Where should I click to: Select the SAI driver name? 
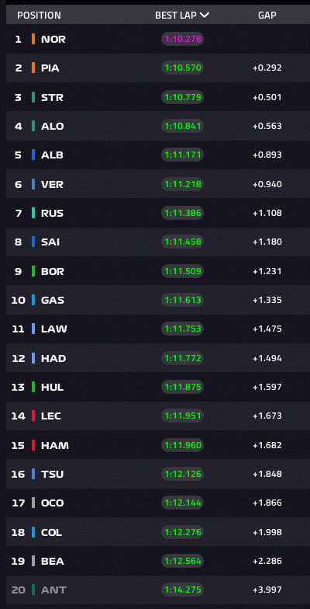[x=51, y=242]
